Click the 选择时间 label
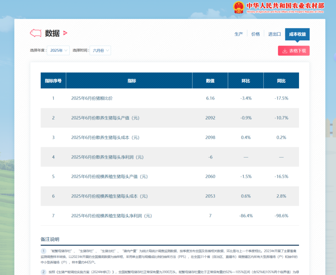 [x=81, y=50]
